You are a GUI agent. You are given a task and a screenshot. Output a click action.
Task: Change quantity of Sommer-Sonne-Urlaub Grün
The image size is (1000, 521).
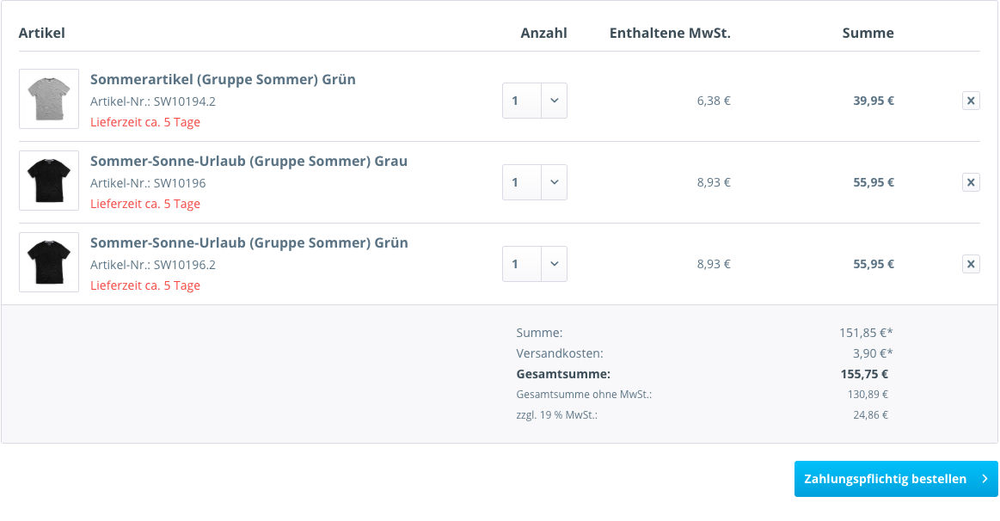(535, 264)
